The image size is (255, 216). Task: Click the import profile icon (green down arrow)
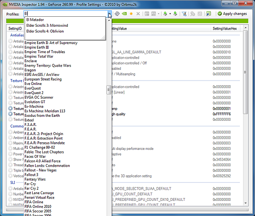click(x=175, y=14)
